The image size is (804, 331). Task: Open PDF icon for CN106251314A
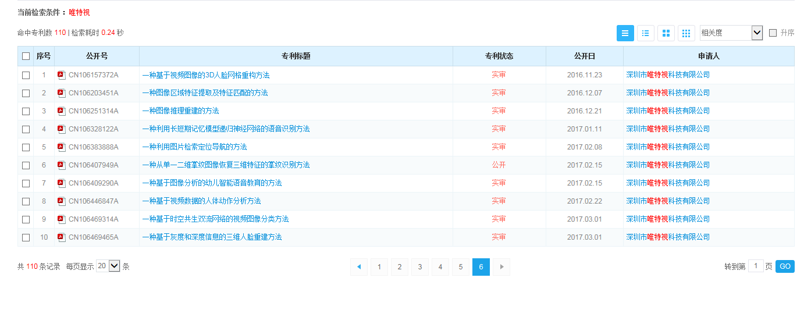pos(61,111)
